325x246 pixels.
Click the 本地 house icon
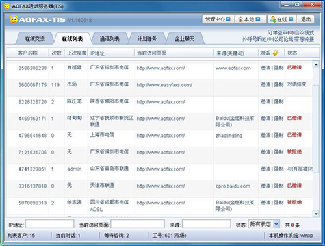(x=240, y=19)
